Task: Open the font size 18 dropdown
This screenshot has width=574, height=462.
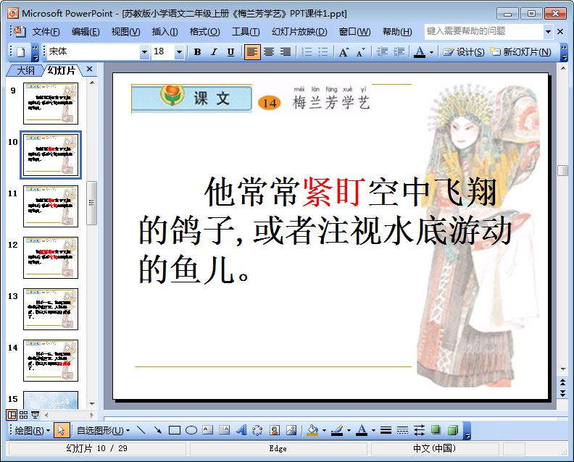Action: point(179,52)
